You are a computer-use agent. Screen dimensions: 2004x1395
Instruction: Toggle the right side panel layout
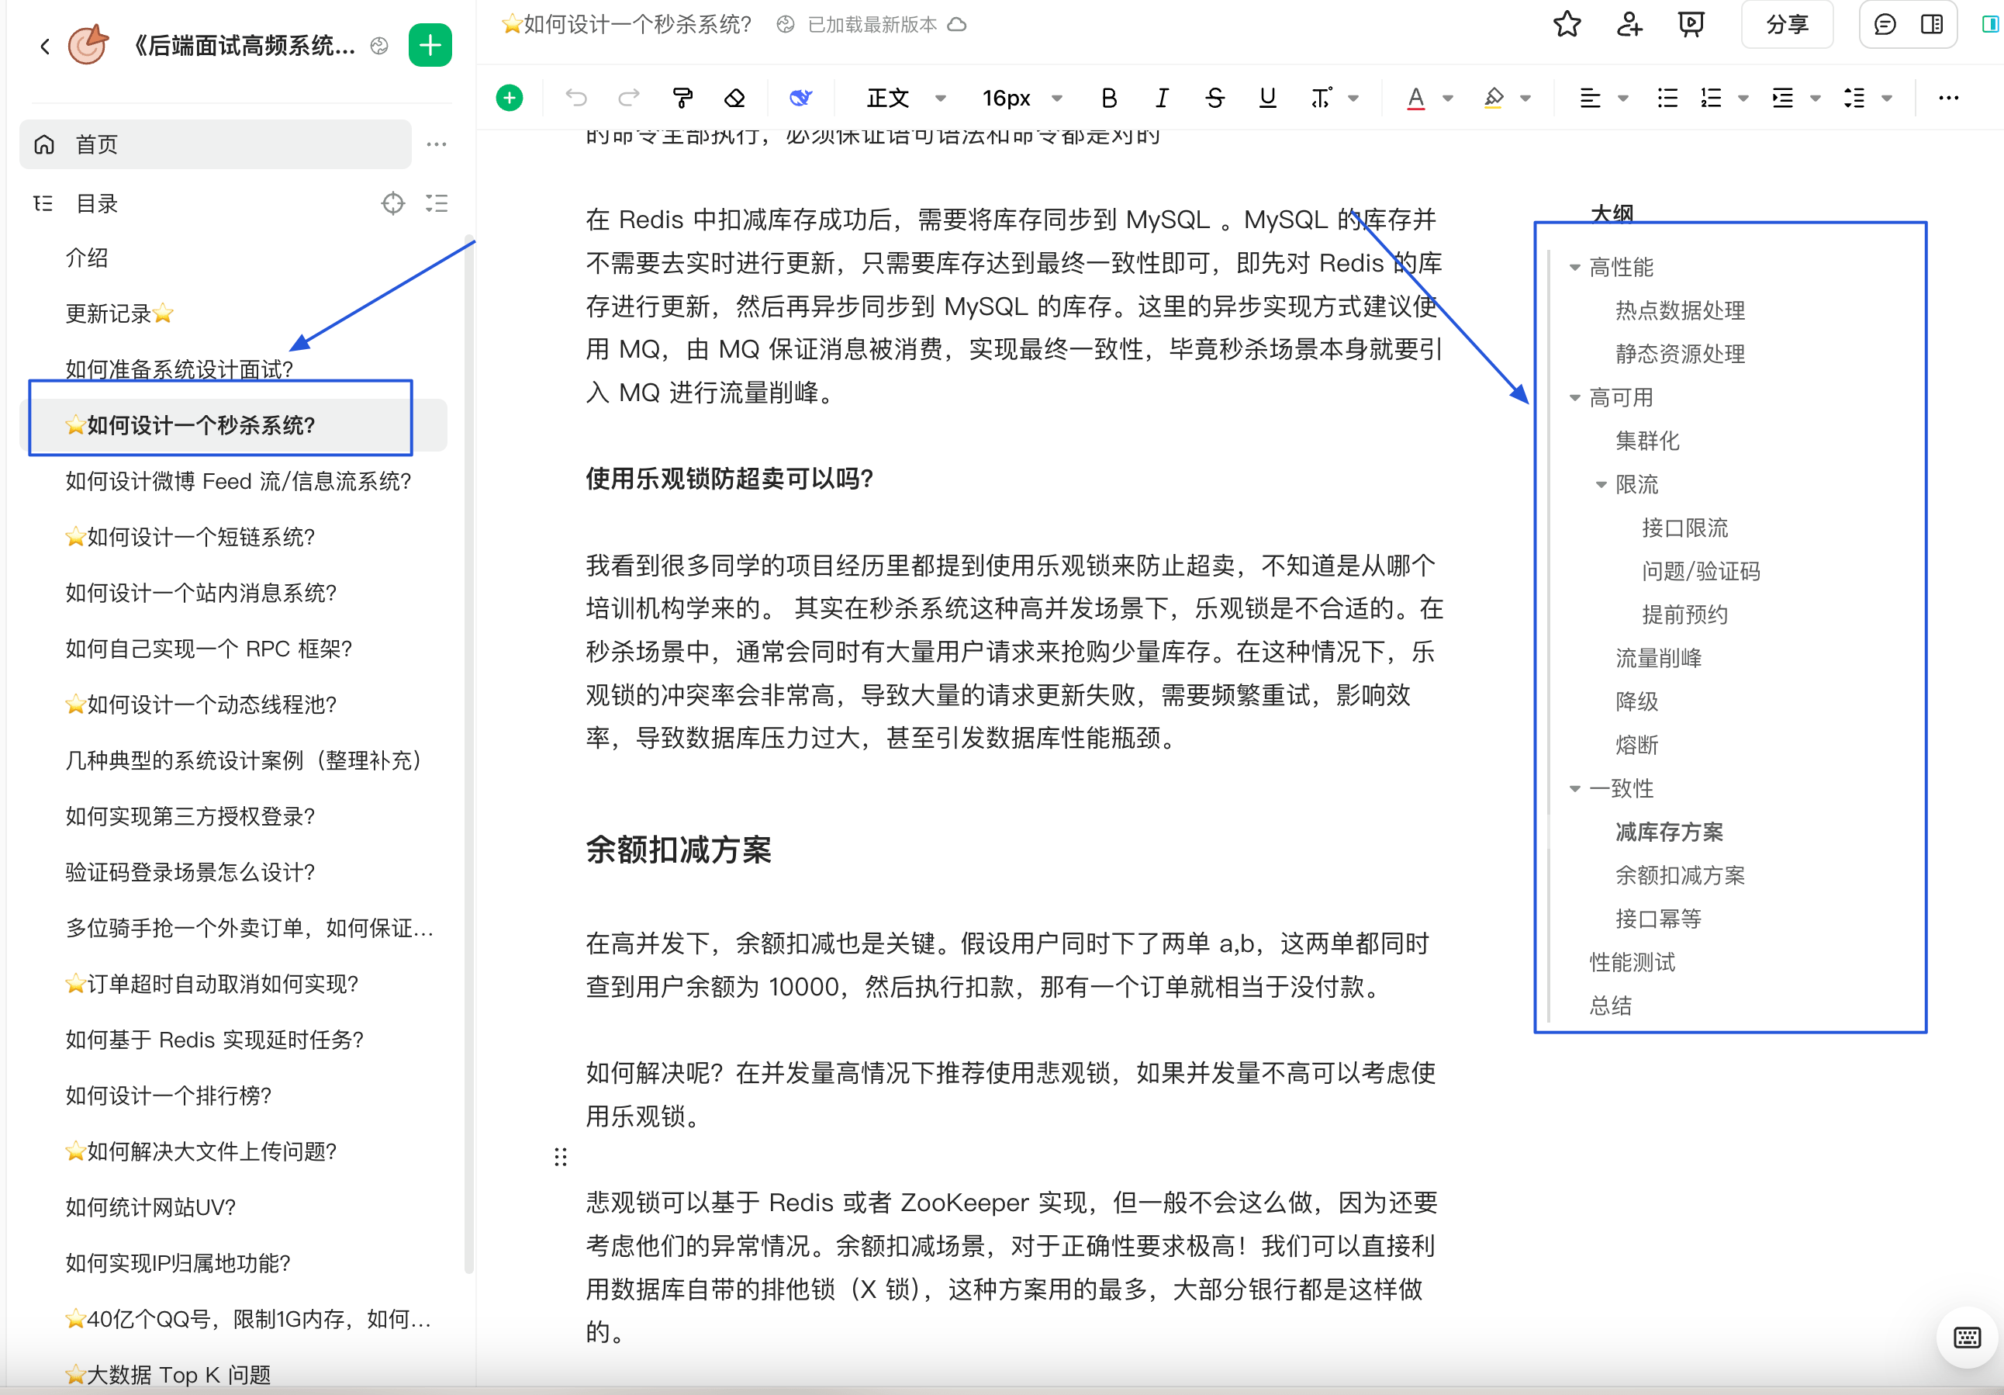click(x=1932, y=25)
